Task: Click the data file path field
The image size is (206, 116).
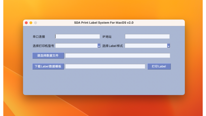Action: pyautogui.click(x=118, y=56)
